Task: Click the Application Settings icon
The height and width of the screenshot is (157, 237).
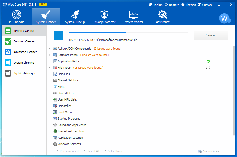Action: tap(55, 138)
